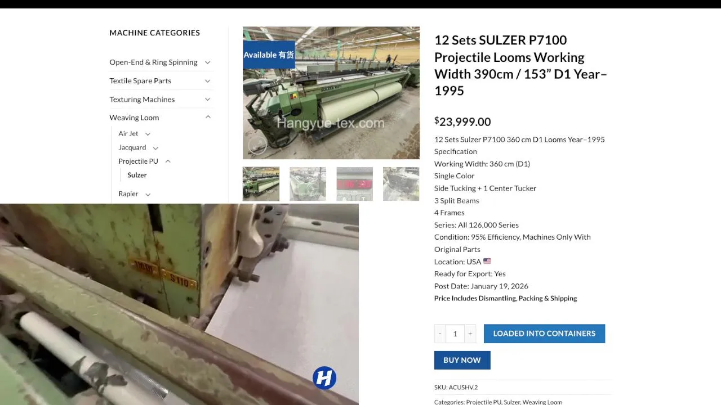The height and width of the screenshot is (405, 721).
Task: Decrease quantity with the minus button
Action: (440, 334)
